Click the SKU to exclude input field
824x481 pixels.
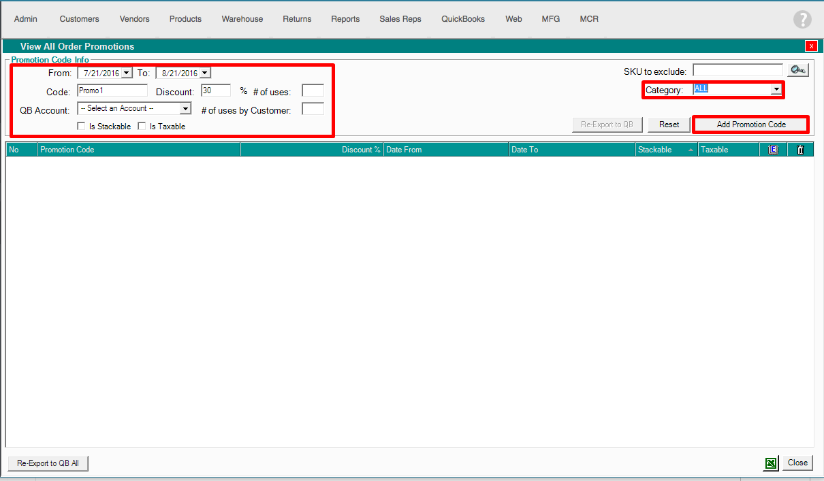pos(738,70)
